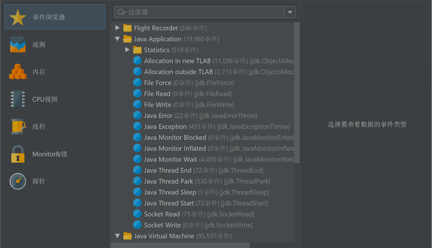This screenshot has height=248, width=432.
Task: Select the Java Error event type
Action: point(202,115)
